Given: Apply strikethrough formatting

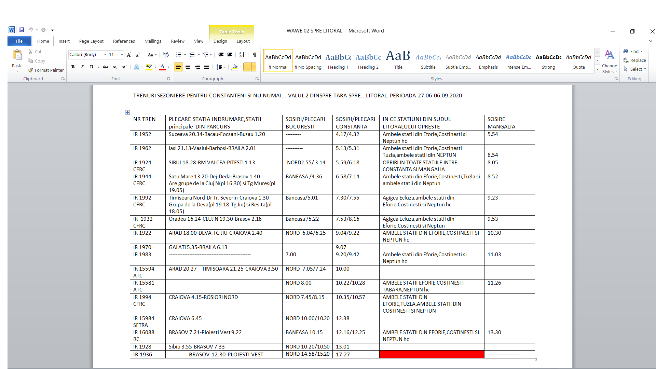Looking at the screenshot, I should (x=106, y=67).
